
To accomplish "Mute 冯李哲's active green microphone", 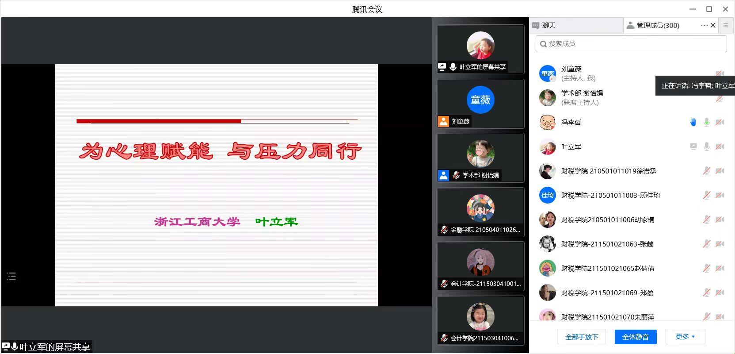I will point(706,122).
